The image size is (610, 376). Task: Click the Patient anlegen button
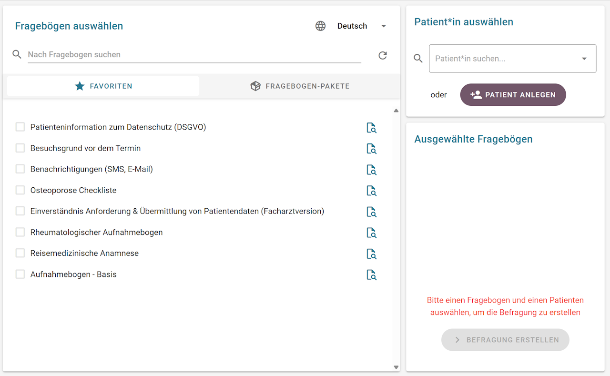[513, 95]
